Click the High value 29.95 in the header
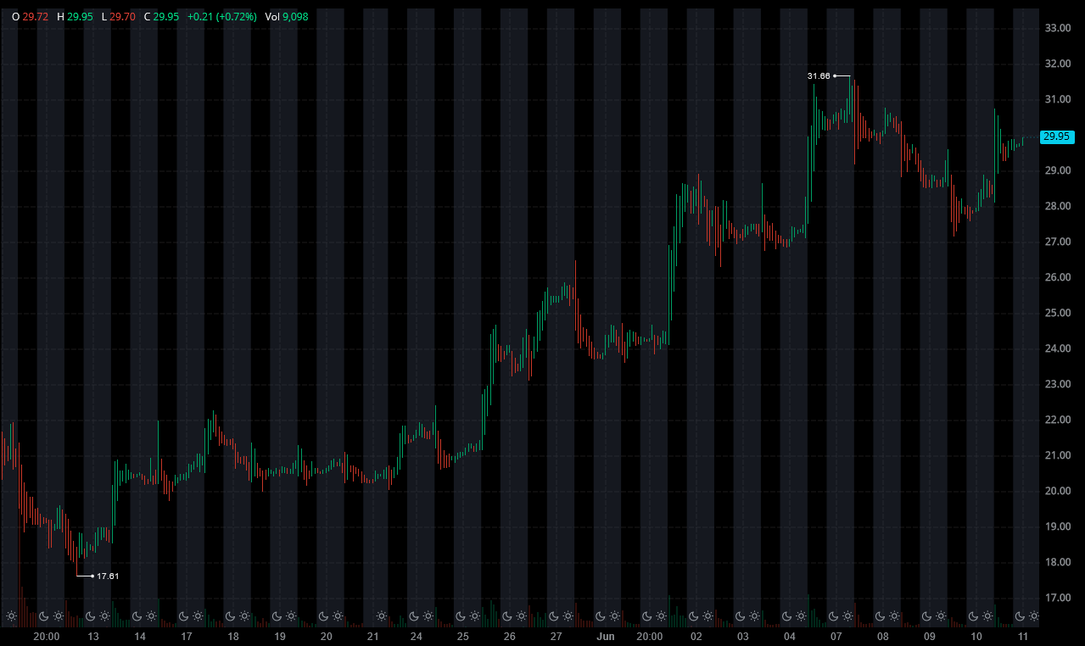The width and height of the screenshot is (1085, 646). (81, 16)
